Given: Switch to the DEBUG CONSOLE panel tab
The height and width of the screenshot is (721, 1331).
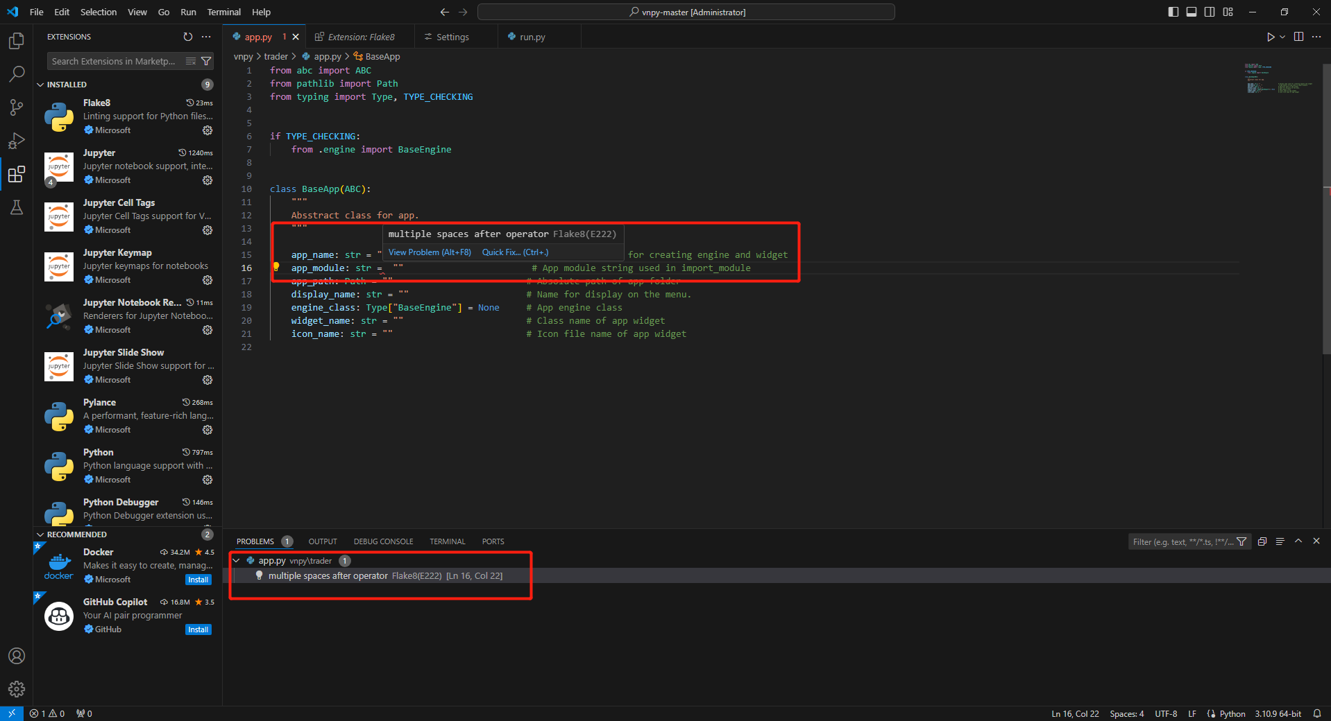Looking at the screenshot, I should pyautogui.click(x=383, y=541).
